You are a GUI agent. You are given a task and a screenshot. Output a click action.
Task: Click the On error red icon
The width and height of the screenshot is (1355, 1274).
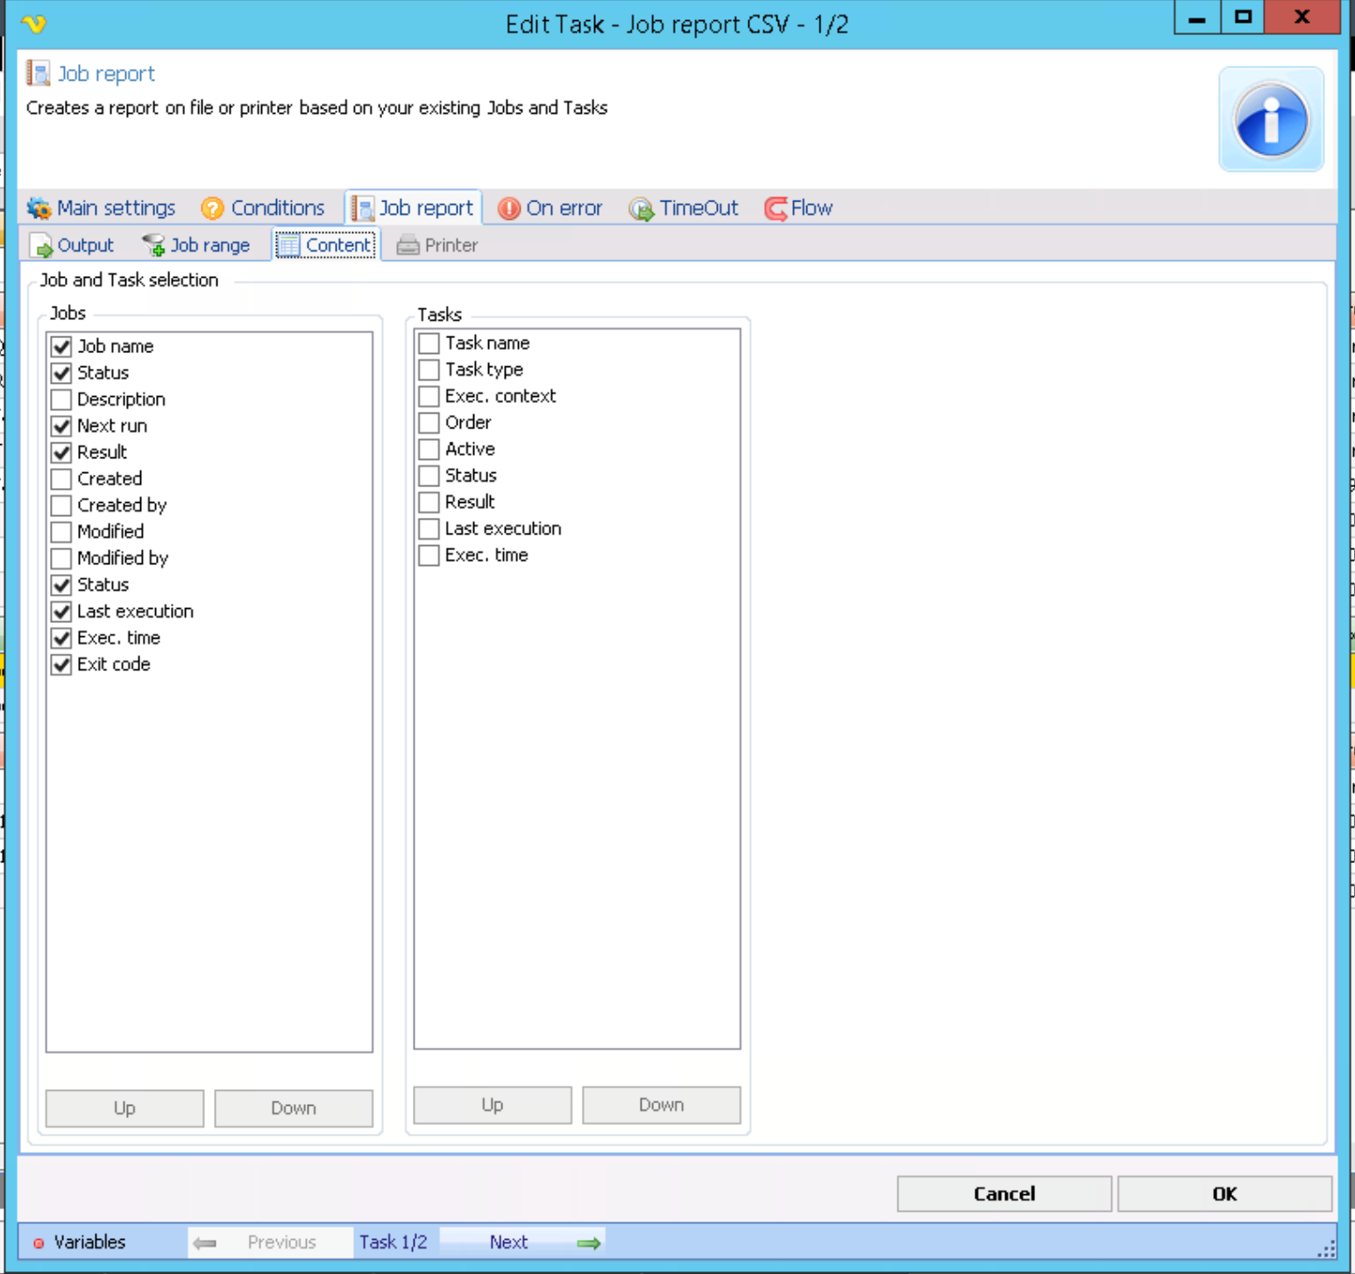(508, 209)
